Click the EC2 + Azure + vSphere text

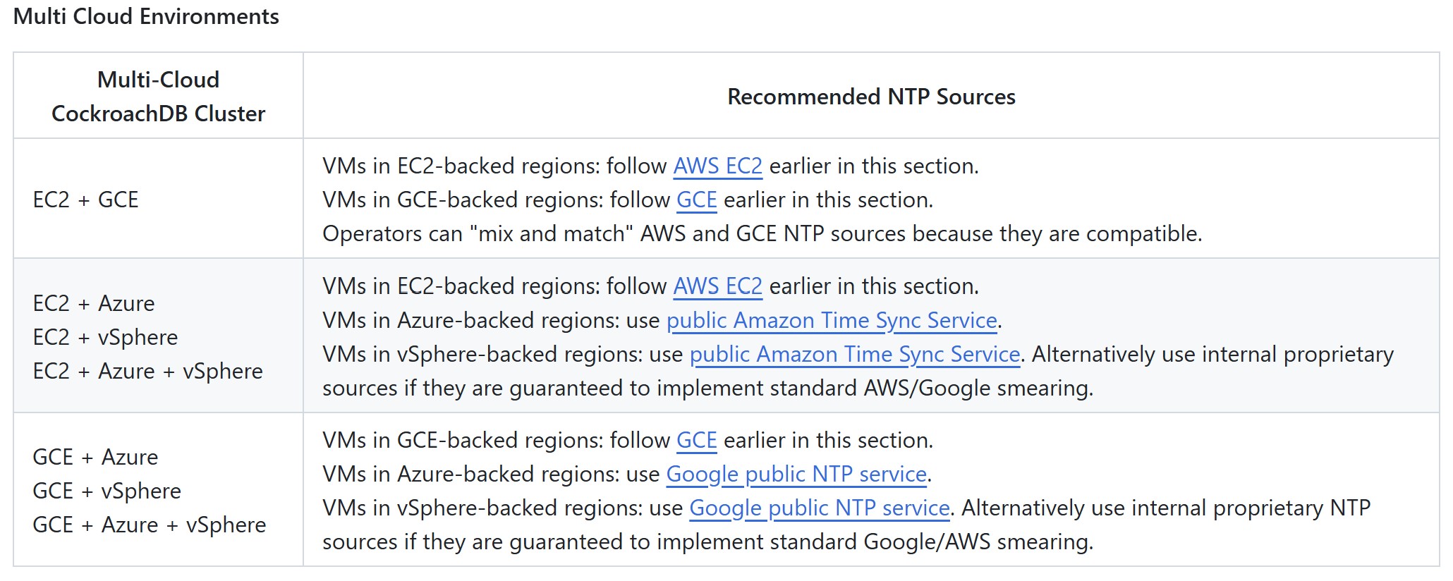[147, 372]
